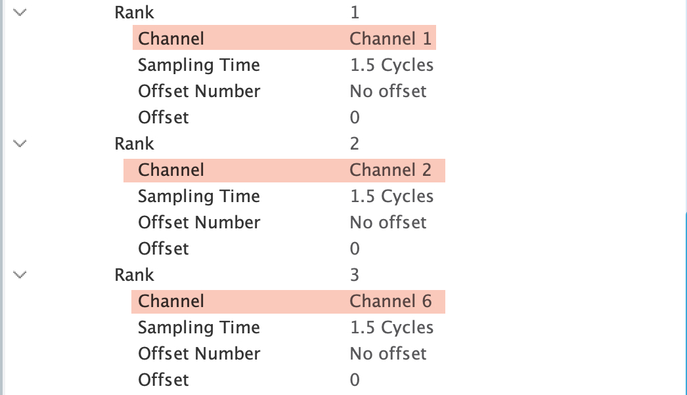Open the Channel 2 selection dropdown
The width and height of the screenshot is (687, 395).
point(391,169)
